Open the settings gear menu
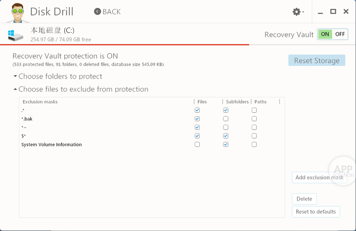This screenshot has height=231, width=356. tap(296, 11)
